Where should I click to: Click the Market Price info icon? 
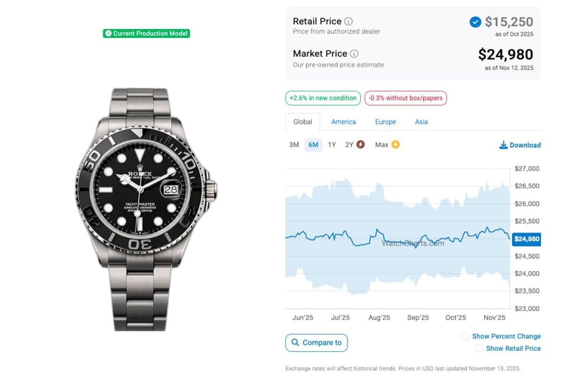(354, 54)
